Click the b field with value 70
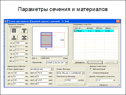 20,54
